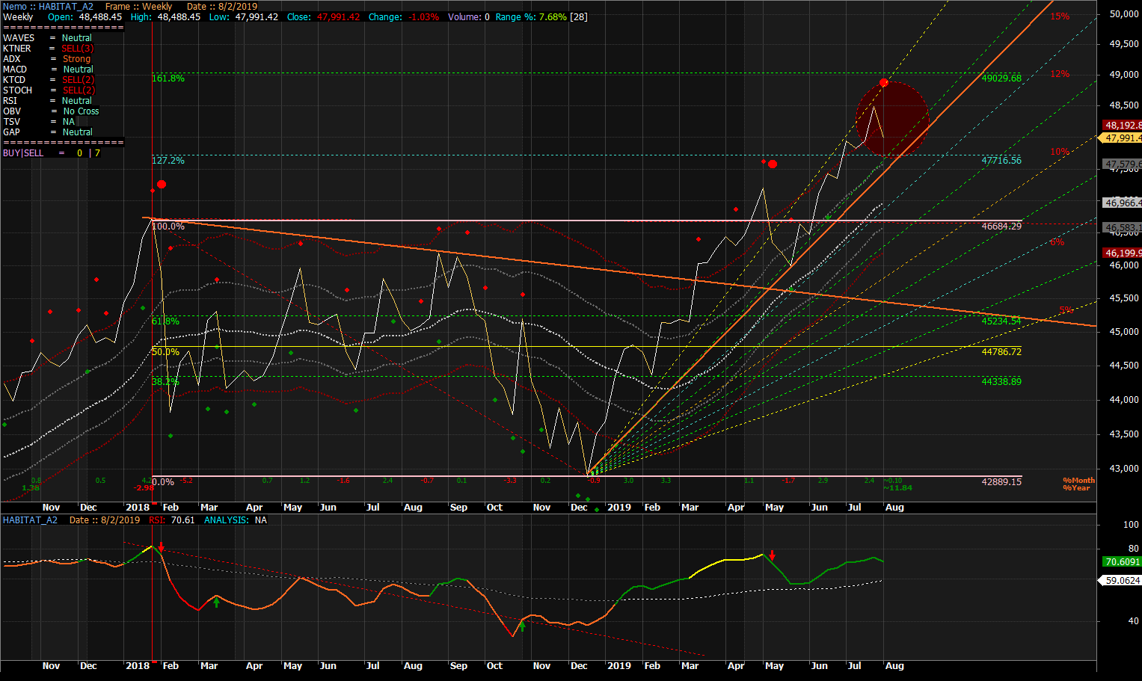This screenshot has width=1142, height=681.
Task: Select the 'Low: 47,991.42' header value
Action: coord(243,16)
